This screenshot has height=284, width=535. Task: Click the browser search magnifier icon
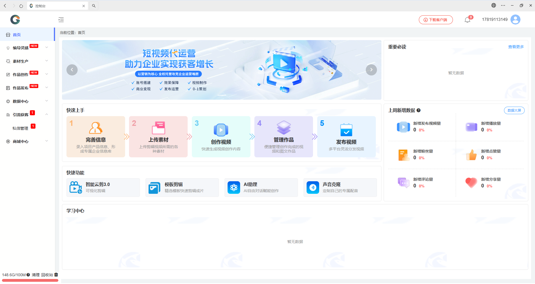click(94, 6)
